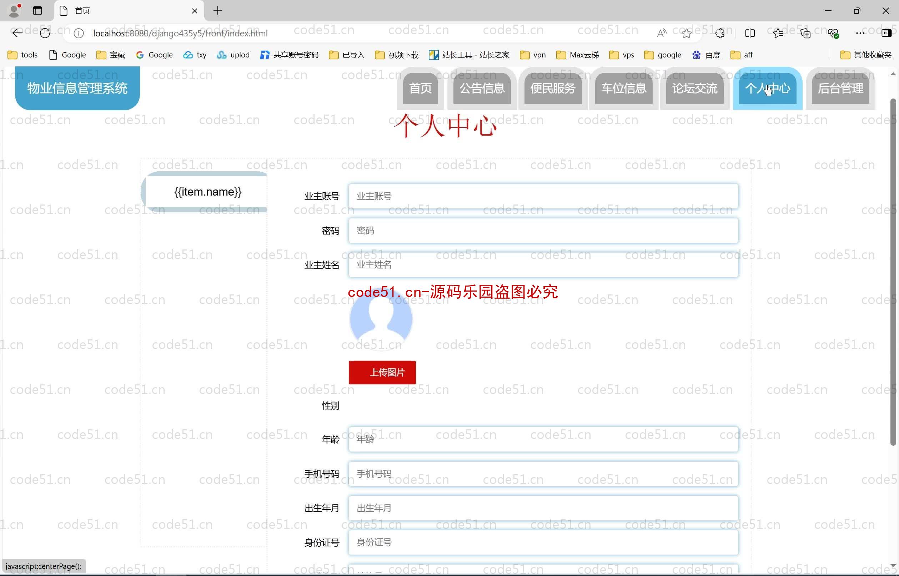Open the 百度 bookmark
This screenshot has height=576, width=899.
(706, 55)
